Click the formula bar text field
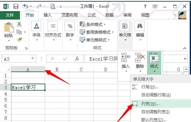The height and width of the screenshot is (122, 191). (101, 59)
